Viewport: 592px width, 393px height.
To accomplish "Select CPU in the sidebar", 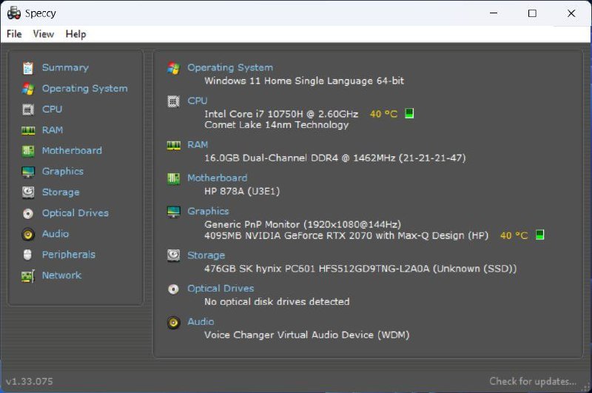I will pyautogui.click(x=52, y=109).
